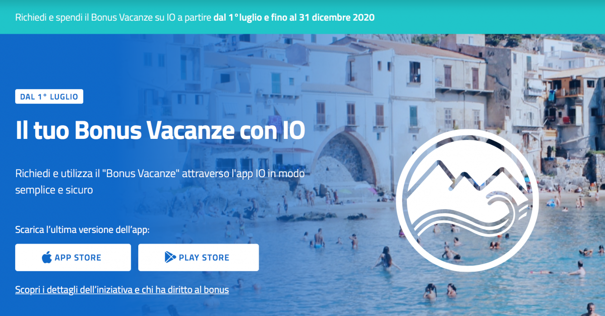Click the 'APP STORE' text label

78,258
